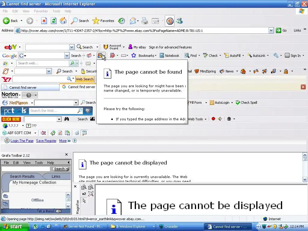The height and width of the screenshot is (231, 308).
Task: Click the Yahoo Y! logo
Action: (6, 79)
